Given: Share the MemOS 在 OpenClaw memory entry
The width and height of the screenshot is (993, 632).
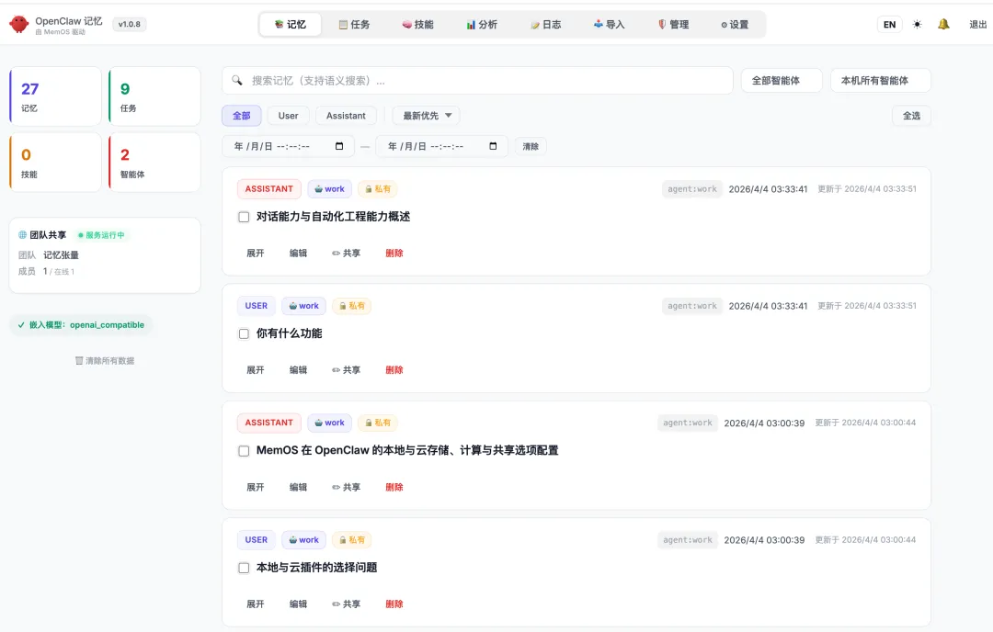Looking at the screenshot, I should [x=347, y=487].
